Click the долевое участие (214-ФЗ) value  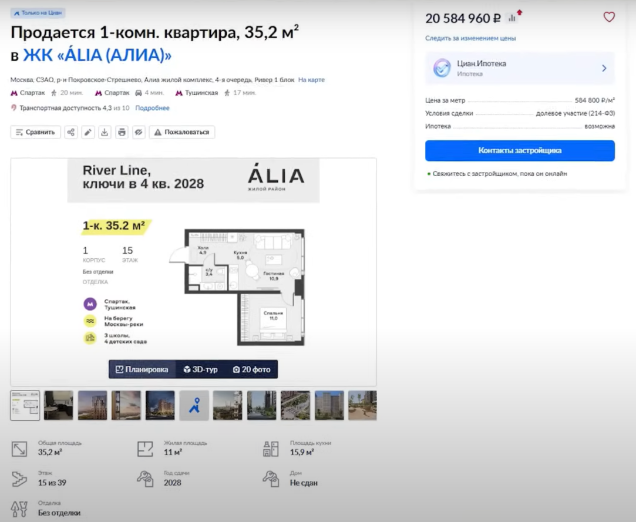tap(575, 113)
